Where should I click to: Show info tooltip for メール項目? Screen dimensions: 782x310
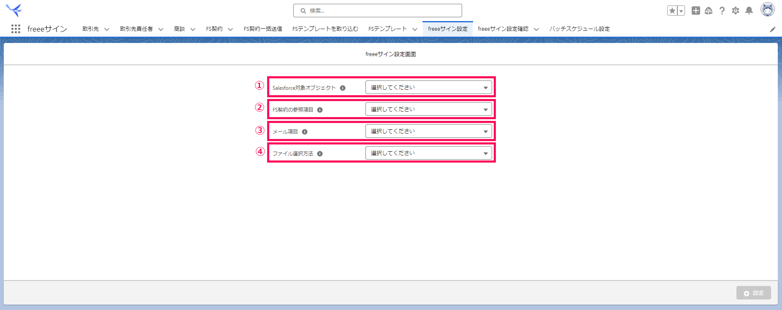coord(305,132)
